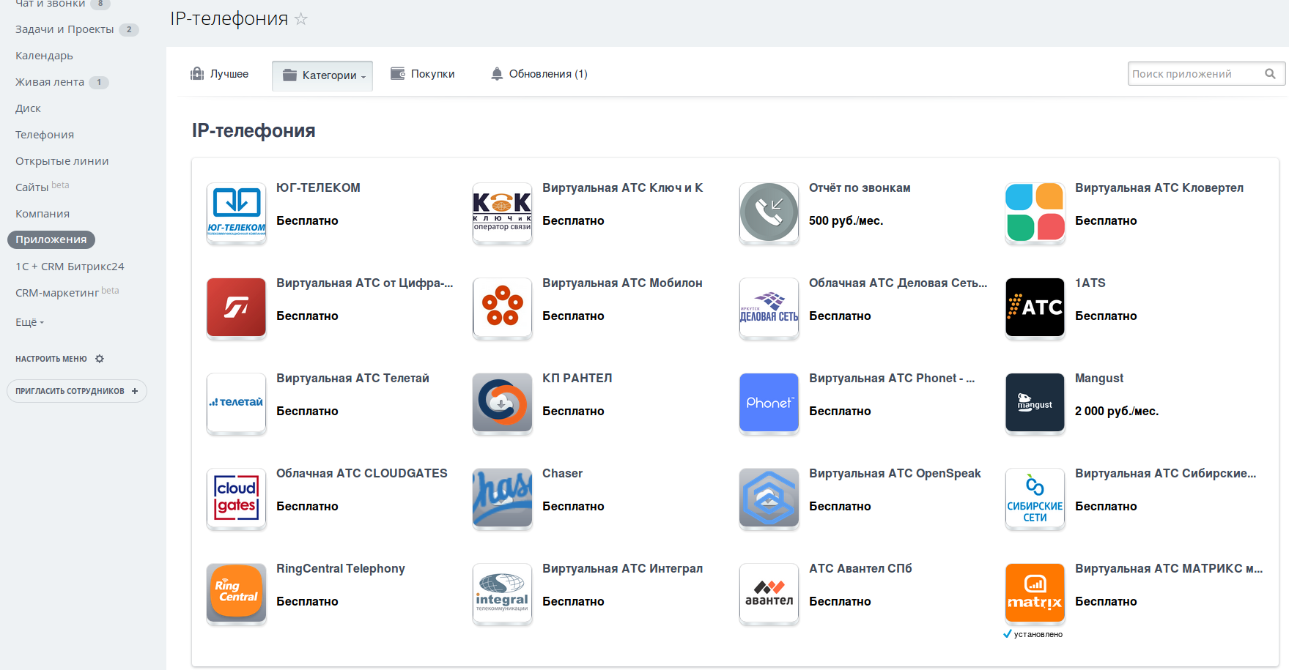The width and height of the screenshot is (1289, 670).
Task: Click ПРИГЛАСИТЬ СОТРУДНИКОВ button
Action: (x=77, y=391)
